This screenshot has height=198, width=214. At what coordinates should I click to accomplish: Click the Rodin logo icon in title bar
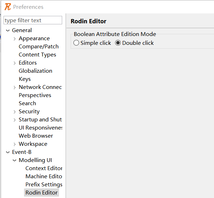(x=8, y=7)
